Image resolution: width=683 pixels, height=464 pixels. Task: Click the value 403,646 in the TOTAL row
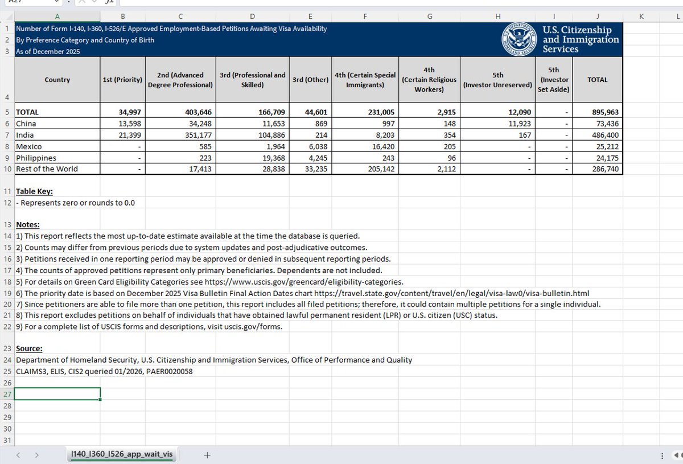click(x=180, y=113)
